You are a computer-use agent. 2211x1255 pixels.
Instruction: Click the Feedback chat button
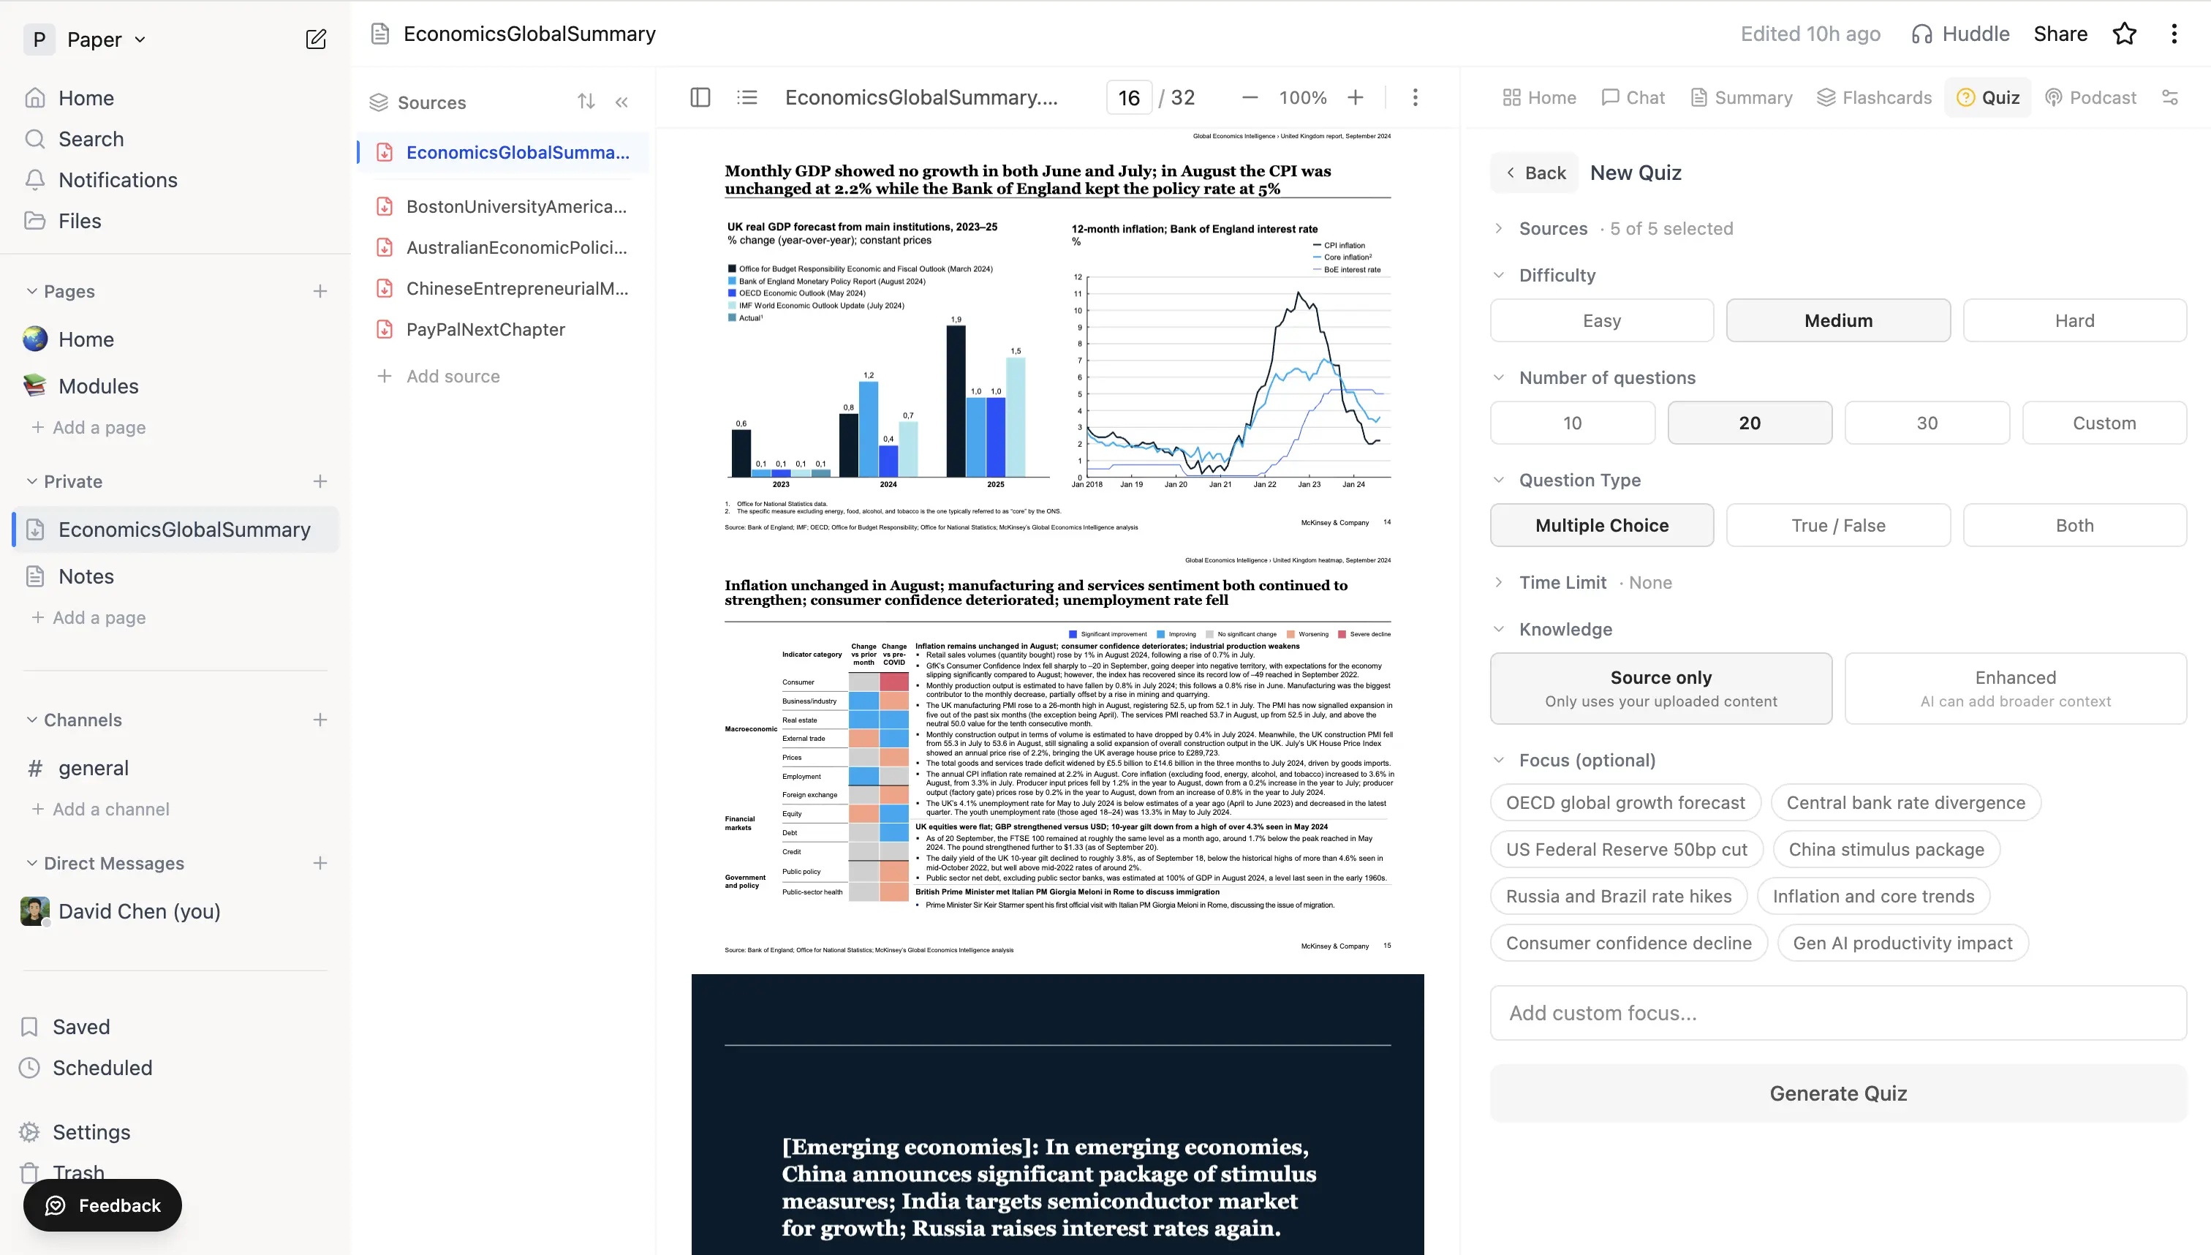coord(102,1205)
